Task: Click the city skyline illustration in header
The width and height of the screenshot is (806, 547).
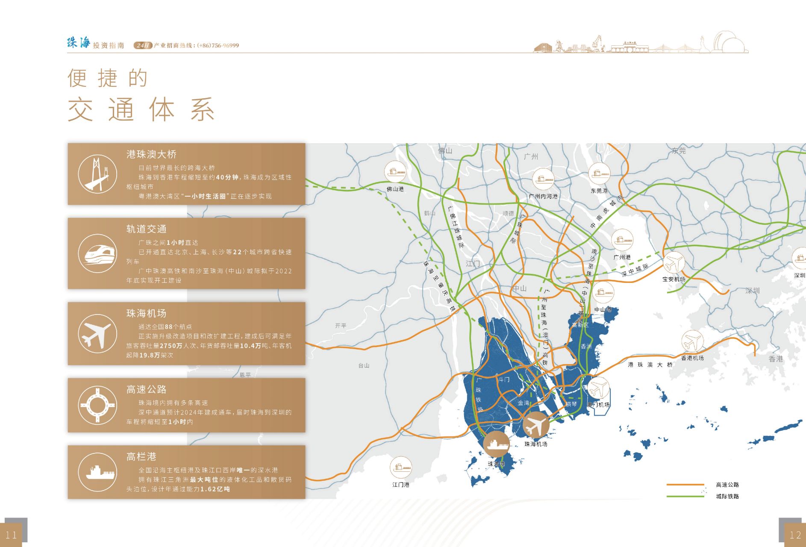Action: click(x=641, y=42)
